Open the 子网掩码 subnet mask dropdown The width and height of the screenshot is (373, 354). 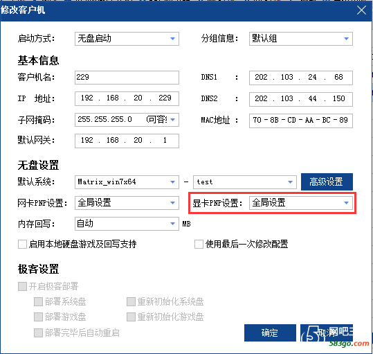pos(127,120)
